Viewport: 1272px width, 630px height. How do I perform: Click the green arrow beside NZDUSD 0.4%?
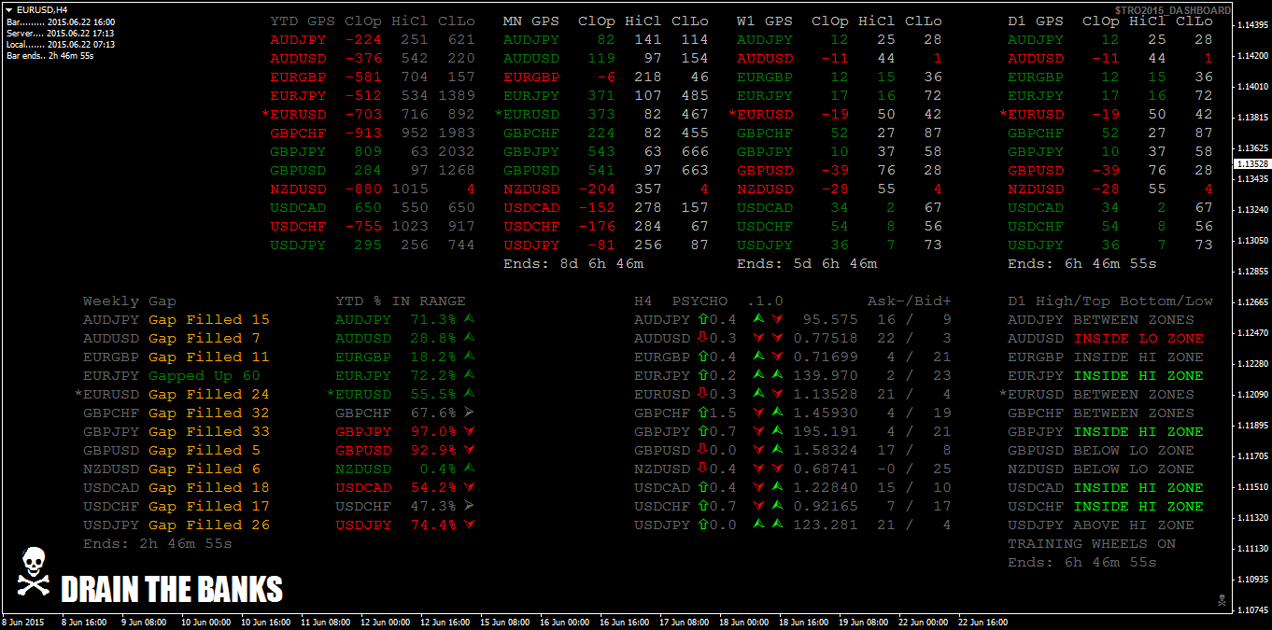point(469,469)
